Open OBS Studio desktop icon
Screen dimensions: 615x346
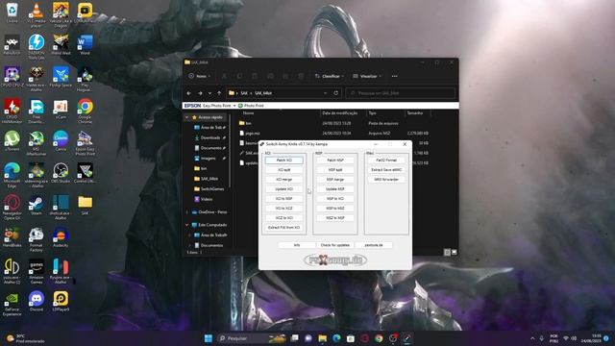(61, 173)
